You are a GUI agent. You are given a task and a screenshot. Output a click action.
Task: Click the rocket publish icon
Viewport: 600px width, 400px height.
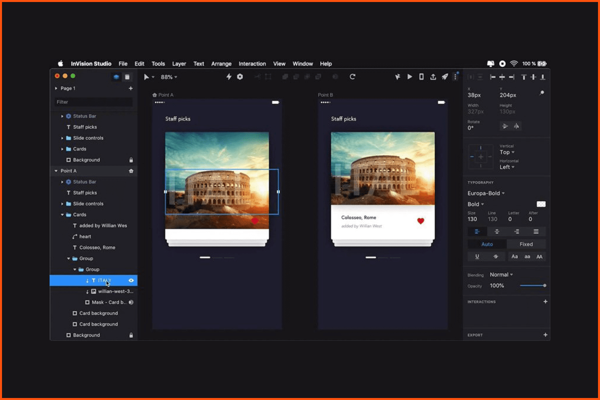coord(445,76)
